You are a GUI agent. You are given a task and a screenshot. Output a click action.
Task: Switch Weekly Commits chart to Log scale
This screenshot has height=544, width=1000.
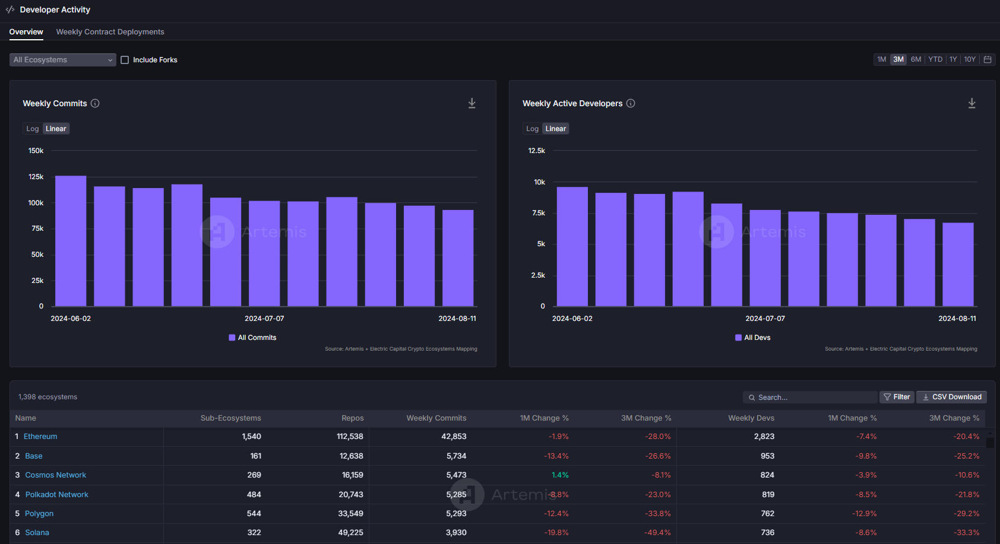[x=33, y=129]
